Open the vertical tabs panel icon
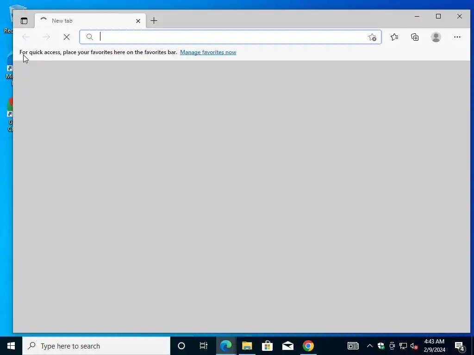The height and width of the screenshot is (355, 474). [24, 21]
